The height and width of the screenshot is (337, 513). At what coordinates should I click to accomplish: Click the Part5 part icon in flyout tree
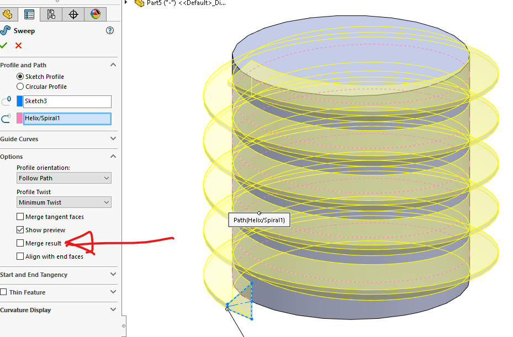(139, 3)
